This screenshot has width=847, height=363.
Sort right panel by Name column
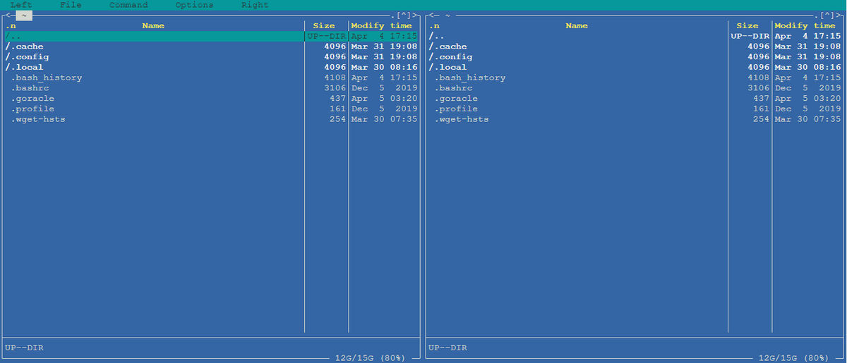[577, 25]
